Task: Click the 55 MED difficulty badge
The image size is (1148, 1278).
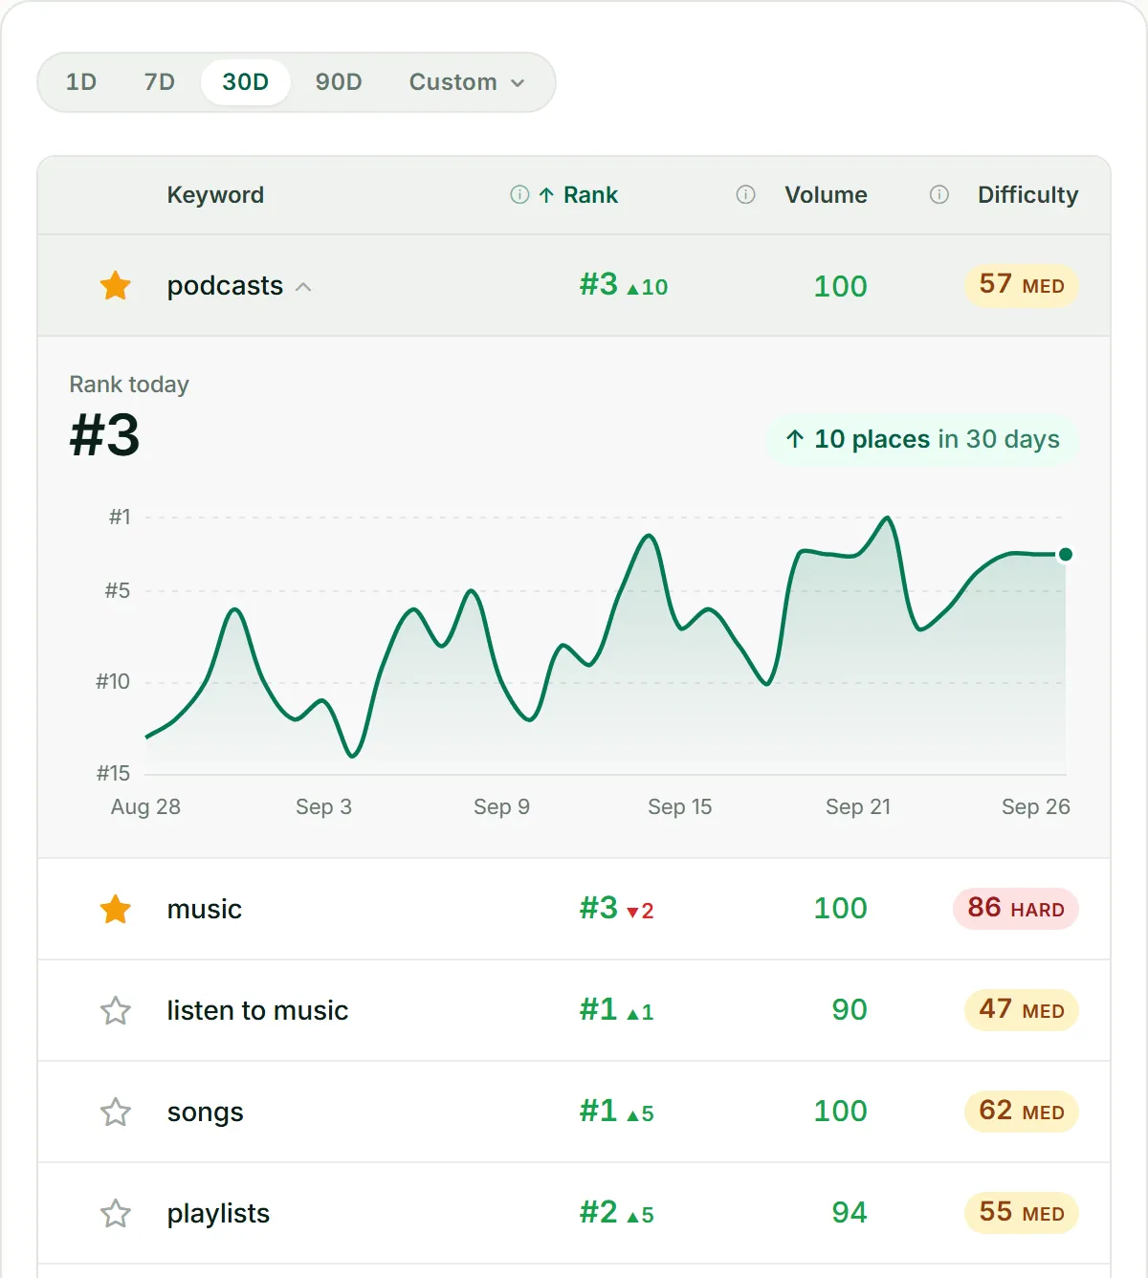Action: coord(1022,1213)
